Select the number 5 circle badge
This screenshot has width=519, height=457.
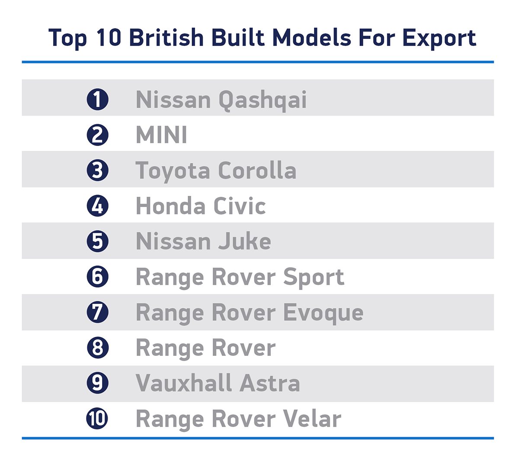click(97, 241)
